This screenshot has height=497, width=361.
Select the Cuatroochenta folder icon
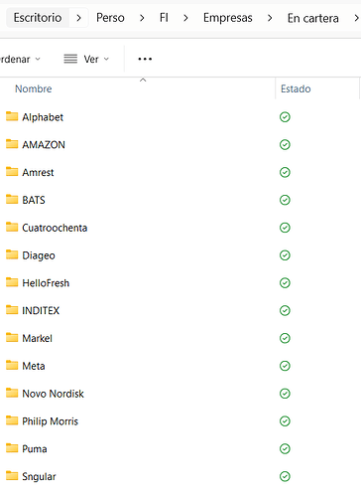coord(12,228)
